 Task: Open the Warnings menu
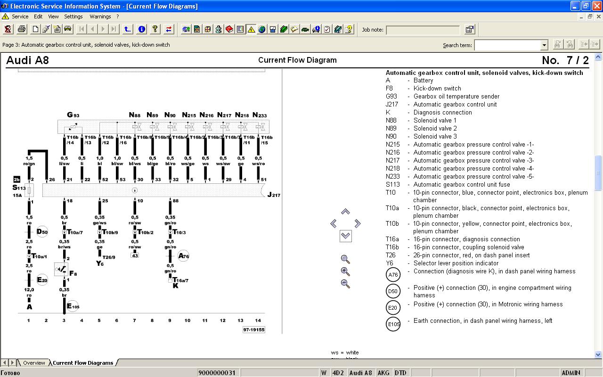coord(100,16)
